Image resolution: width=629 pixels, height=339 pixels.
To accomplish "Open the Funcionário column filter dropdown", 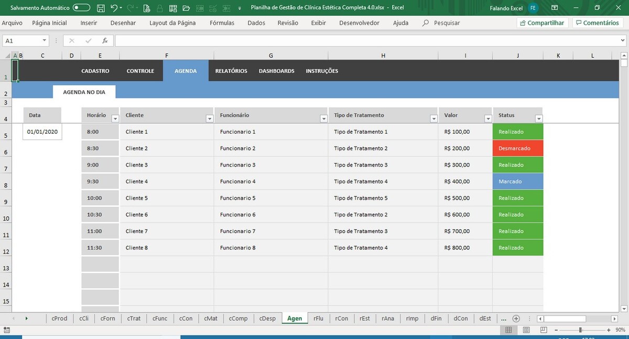I will [x=323, y=119].
